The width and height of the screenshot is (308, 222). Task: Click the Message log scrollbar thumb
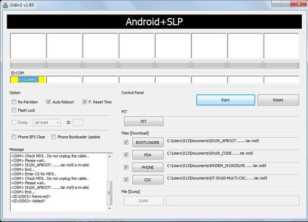109,193
